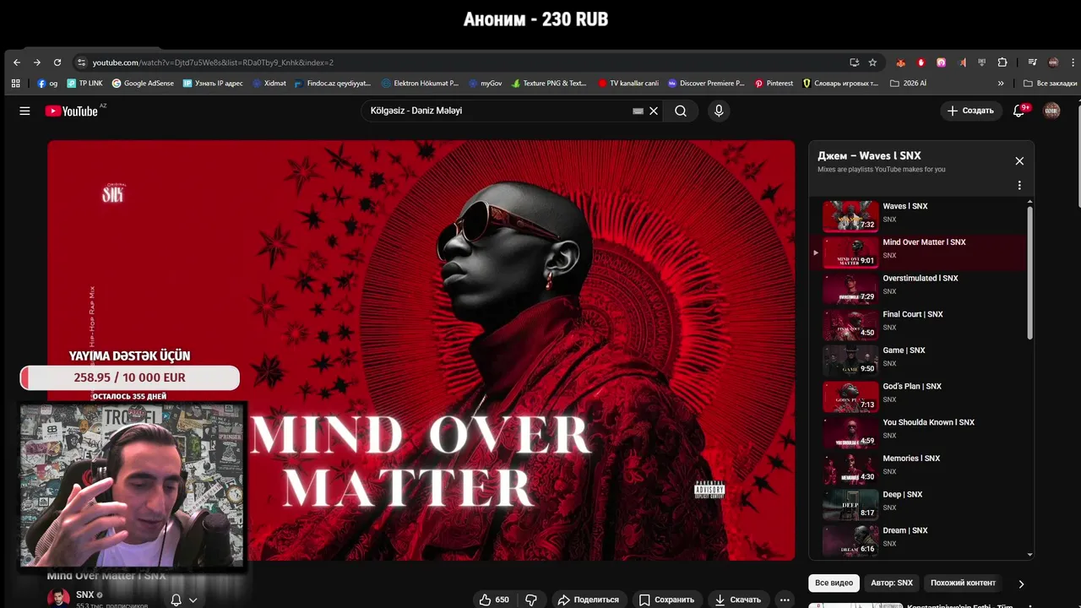Open the Google AdSense bookmark
The height and width of the screenshot is (608, 1081).
143,84
